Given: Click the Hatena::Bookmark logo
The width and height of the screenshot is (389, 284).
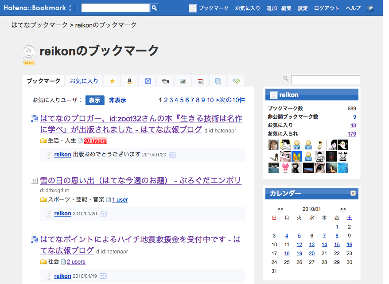Looking at the screenshot, I should [x=35, y=8].
